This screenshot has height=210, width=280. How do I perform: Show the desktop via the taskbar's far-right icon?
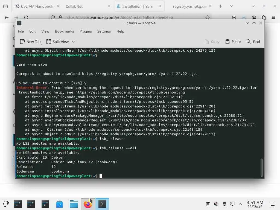[x=273, y=204]
